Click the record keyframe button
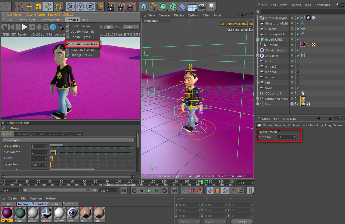This screenshot has width=345, height=224. (x=185, y=191)
